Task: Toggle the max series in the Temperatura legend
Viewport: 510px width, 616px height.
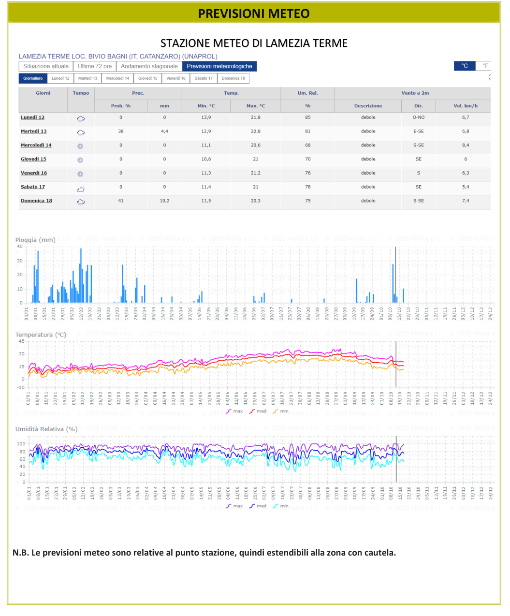Action: [234, 411]
